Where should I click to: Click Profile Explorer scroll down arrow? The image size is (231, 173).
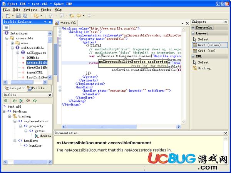(x=50, y=77)
